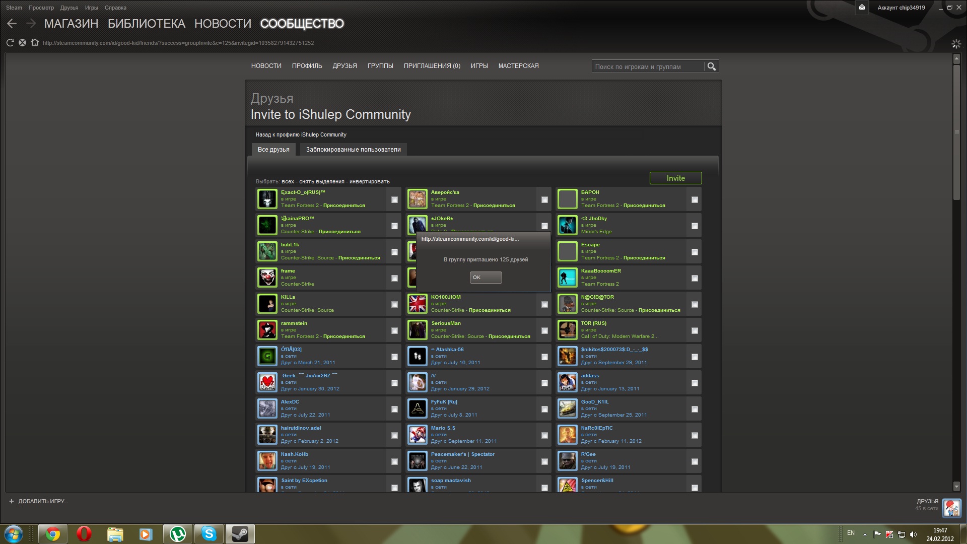Viewport: 967px width, 544px height.
Task: Open the Просмотр menu
Action: (41, 8)
